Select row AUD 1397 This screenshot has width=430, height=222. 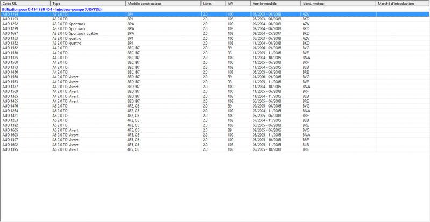point(215,140)
